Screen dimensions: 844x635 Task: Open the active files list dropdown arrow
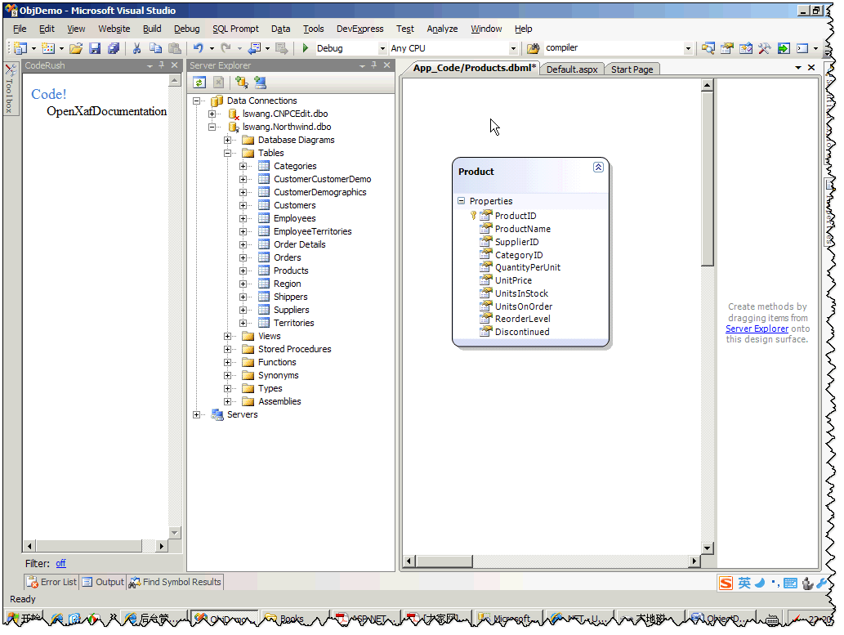(798, 68)
